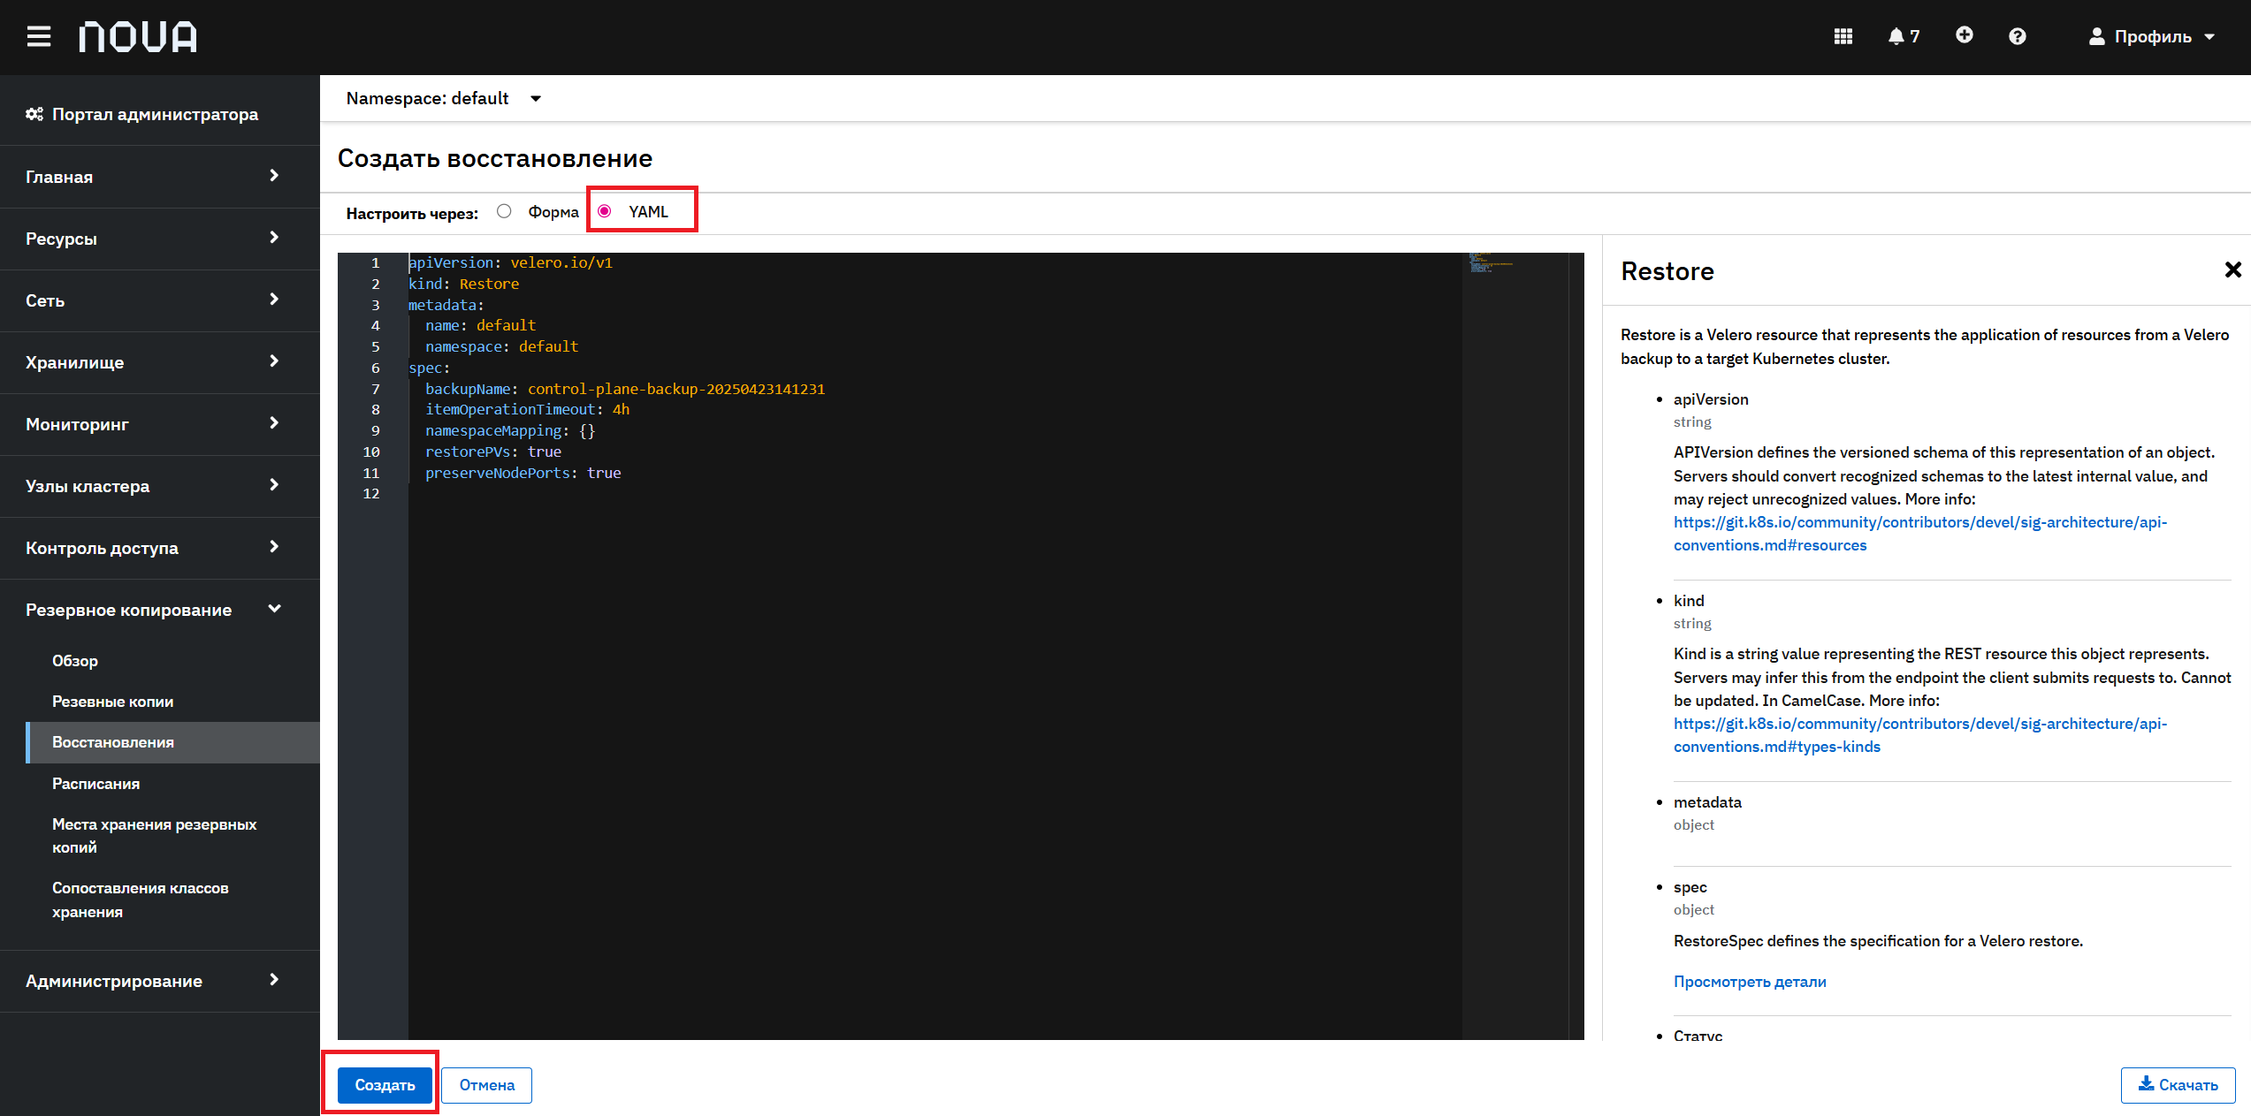2251x1116 pixels.
Task: Open the Профиль dropdown menu
Action: [x=2151, y=36]
